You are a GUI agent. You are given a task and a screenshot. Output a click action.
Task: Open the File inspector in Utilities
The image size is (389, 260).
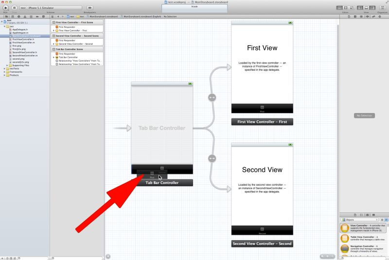349,16
